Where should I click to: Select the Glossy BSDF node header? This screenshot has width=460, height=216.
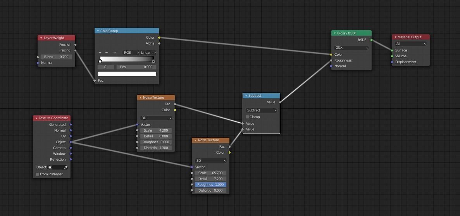[351, 33]
